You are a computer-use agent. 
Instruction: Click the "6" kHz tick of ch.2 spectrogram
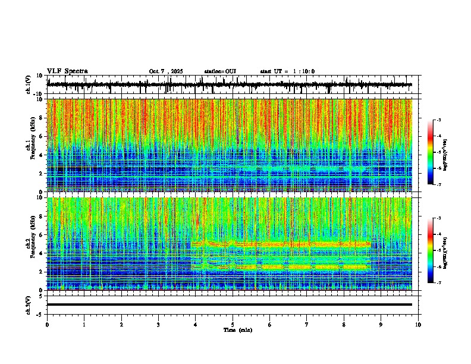tap(42, 235)
